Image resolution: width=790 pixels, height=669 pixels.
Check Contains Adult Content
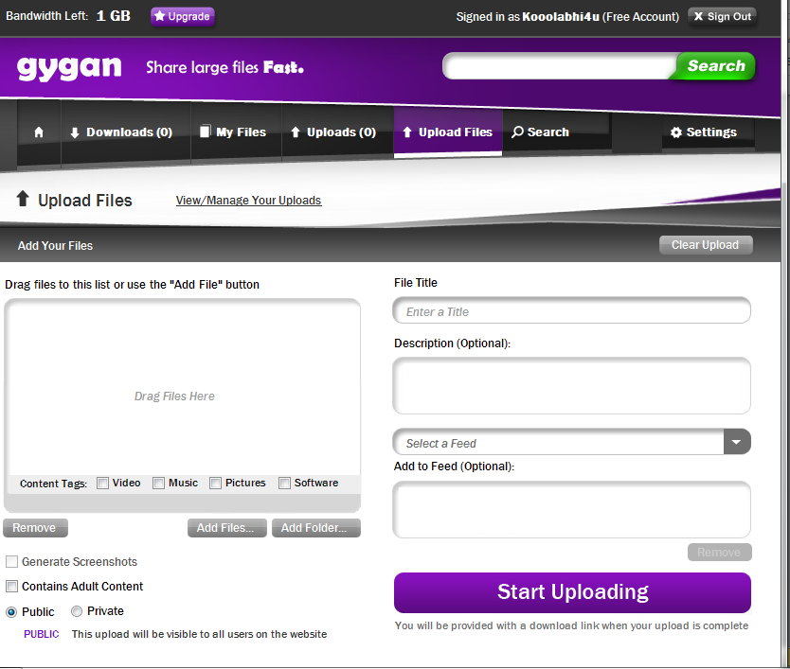11,587
